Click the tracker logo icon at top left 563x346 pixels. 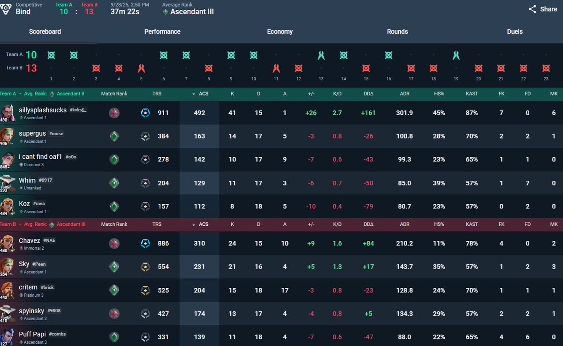(x=6, y=8)
